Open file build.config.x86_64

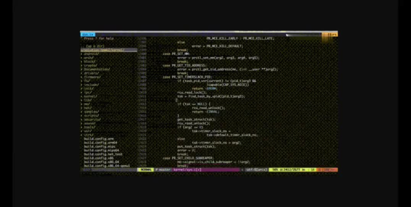[101, 162]
